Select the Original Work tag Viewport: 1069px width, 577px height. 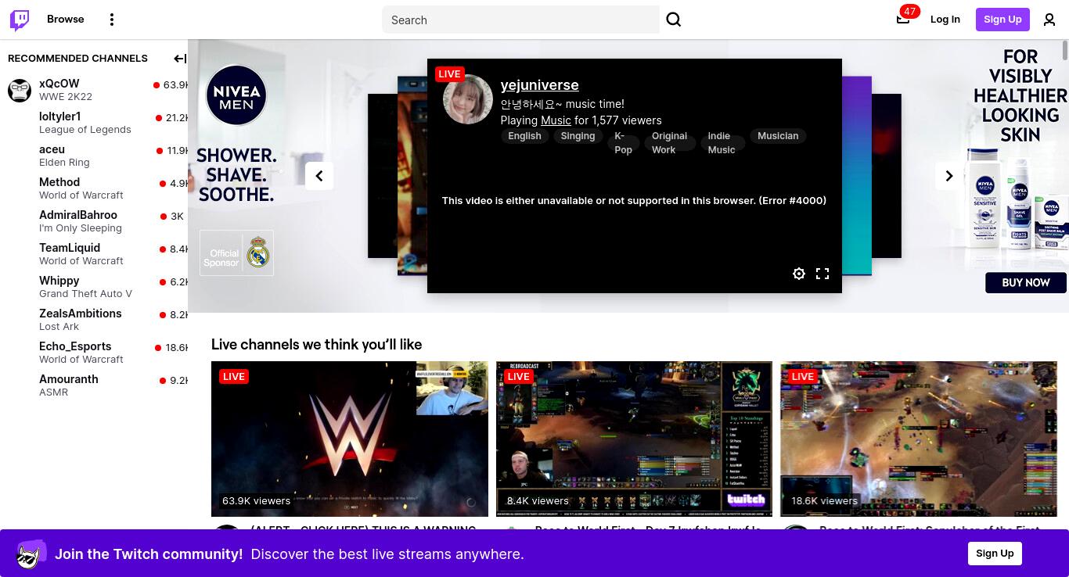pos(670,142)
